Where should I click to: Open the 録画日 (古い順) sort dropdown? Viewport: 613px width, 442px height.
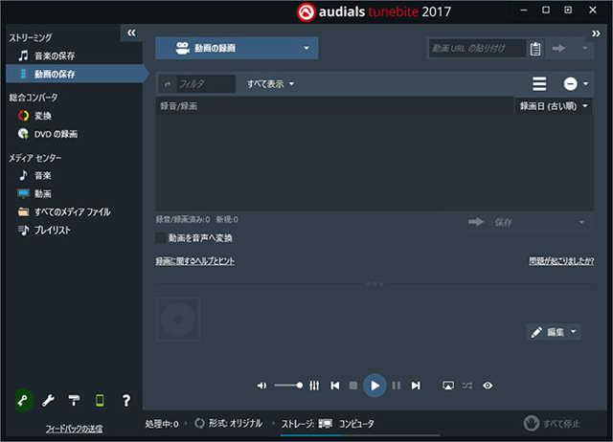click(554, 106)
